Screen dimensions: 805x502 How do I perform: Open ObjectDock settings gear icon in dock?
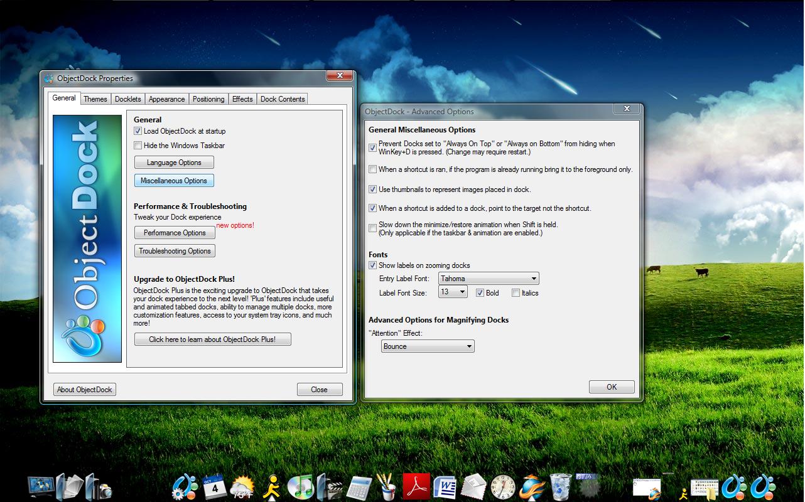[185, 486]
